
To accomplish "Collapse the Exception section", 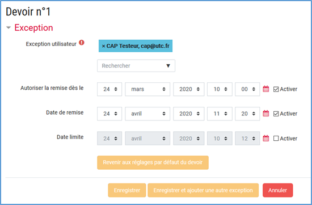I will [x=9, y=27].
